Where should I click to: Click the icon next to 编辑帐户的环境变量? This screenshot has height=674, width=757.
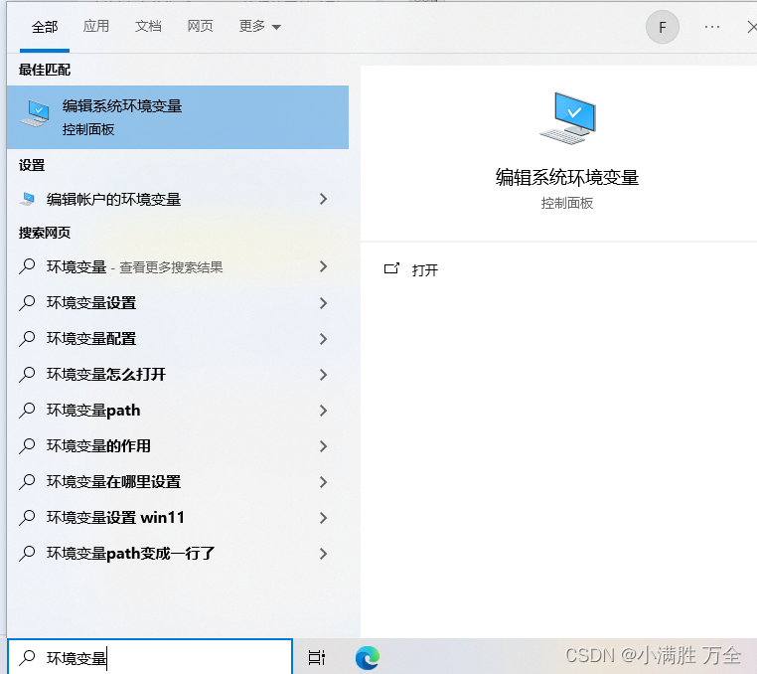[28, 199]
